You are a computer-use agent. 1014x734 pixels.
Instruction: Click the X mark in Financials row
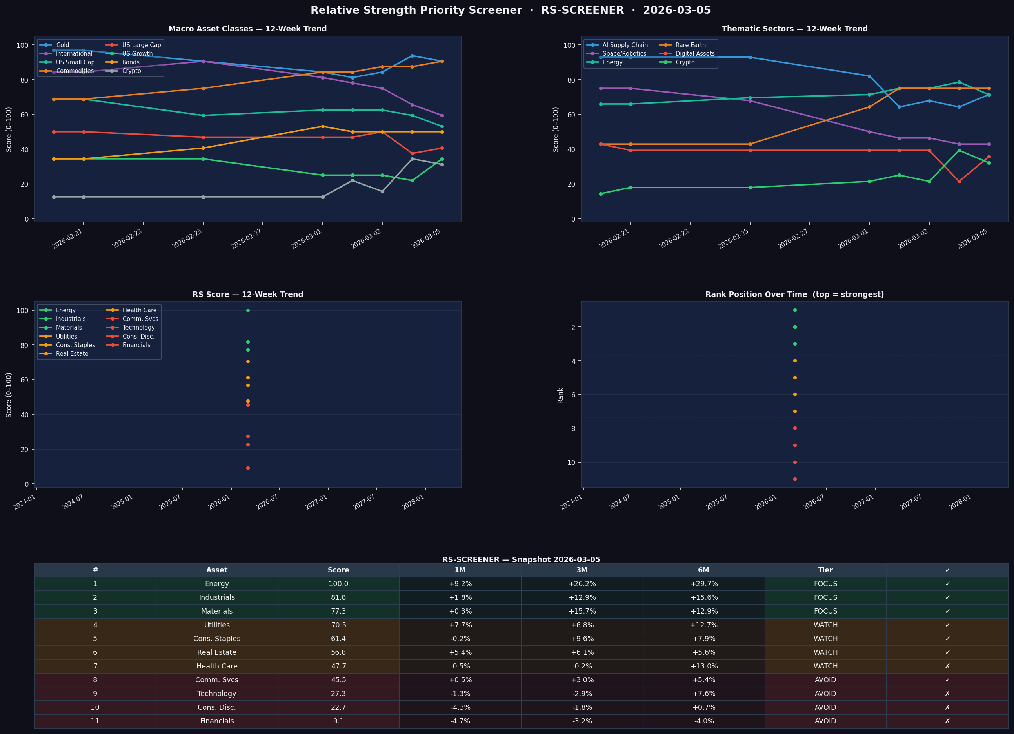pyautogui.click(x=947, y=721)
